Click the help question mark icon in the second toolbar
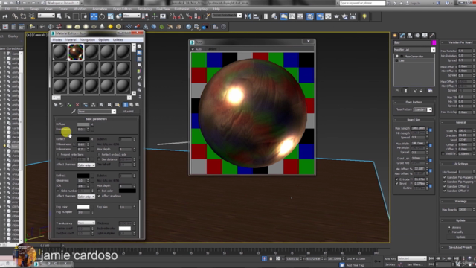The image size is (476, 268). click(224, 27)
